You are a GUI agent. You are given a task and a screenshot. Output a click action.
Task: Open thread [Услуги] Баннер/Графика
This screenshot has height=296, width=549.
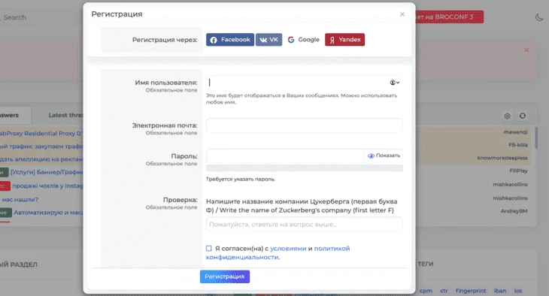point(47,172)
